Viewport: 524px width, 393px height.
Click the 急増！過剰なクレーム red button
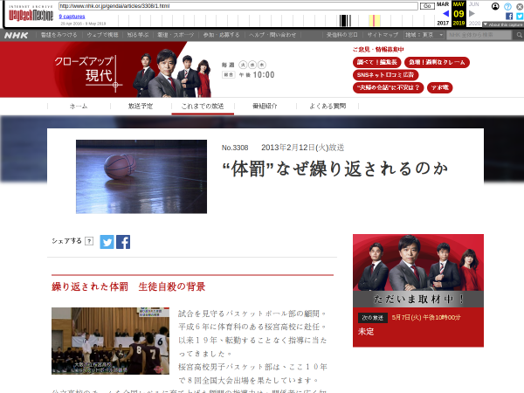tap(437, 62)
